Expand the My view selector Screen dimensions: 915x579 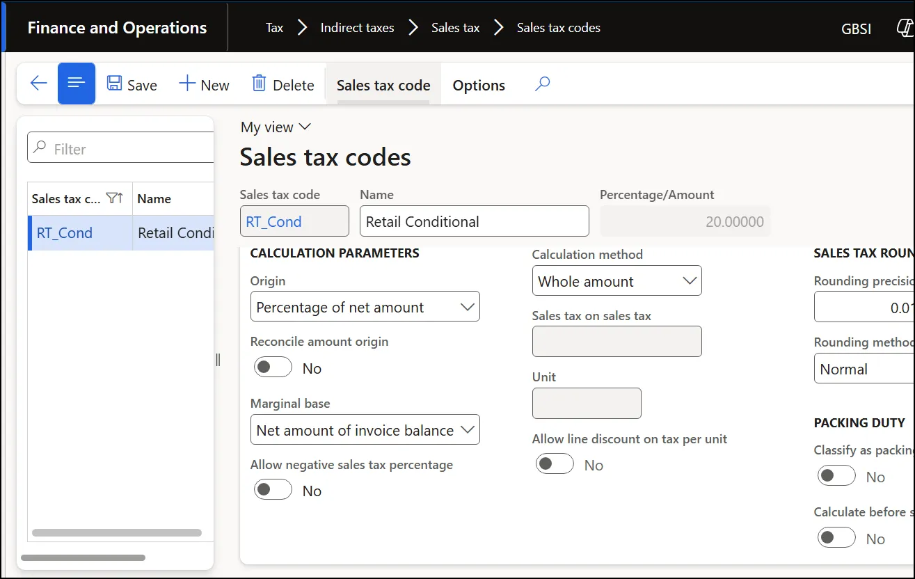(x=276, y=127)
